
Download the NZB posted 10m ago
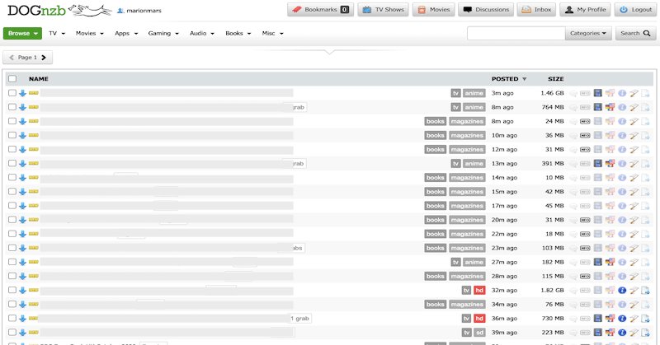23,135
